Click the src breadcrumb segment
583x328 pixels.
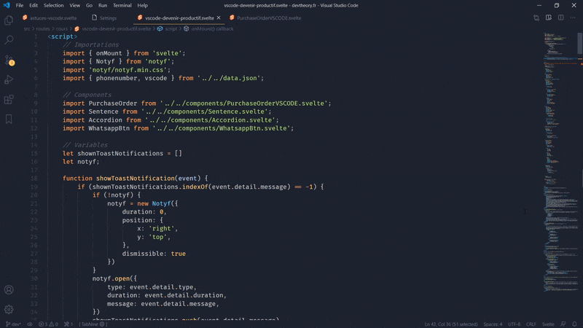pos(27,28)
